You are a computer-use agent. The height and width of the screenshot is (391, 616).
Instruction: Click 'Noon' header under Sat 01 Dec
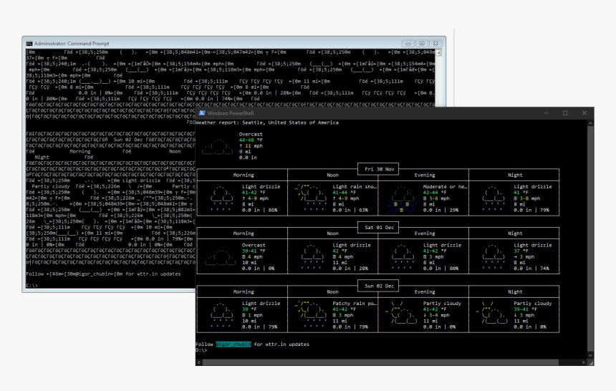tap(332, 233)
